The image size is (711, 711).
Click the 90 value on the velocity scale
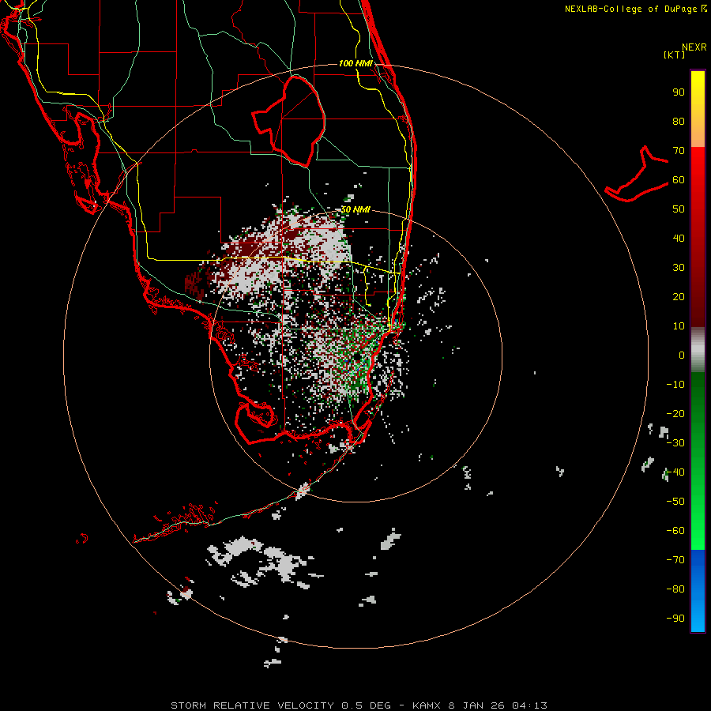tap(679, 92)
